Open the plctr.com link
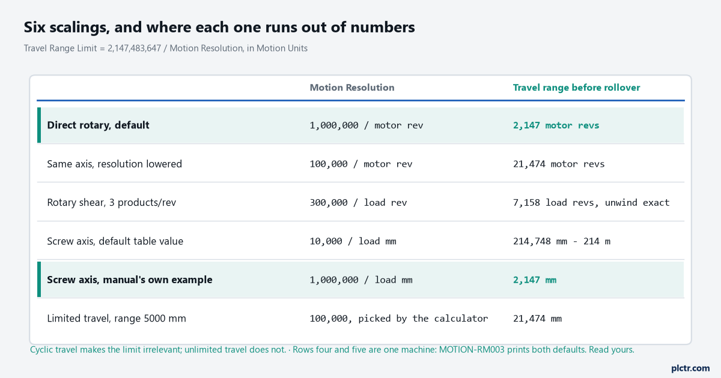The height and width of the screenshot is (378, 721). click(x=690, y=368)
